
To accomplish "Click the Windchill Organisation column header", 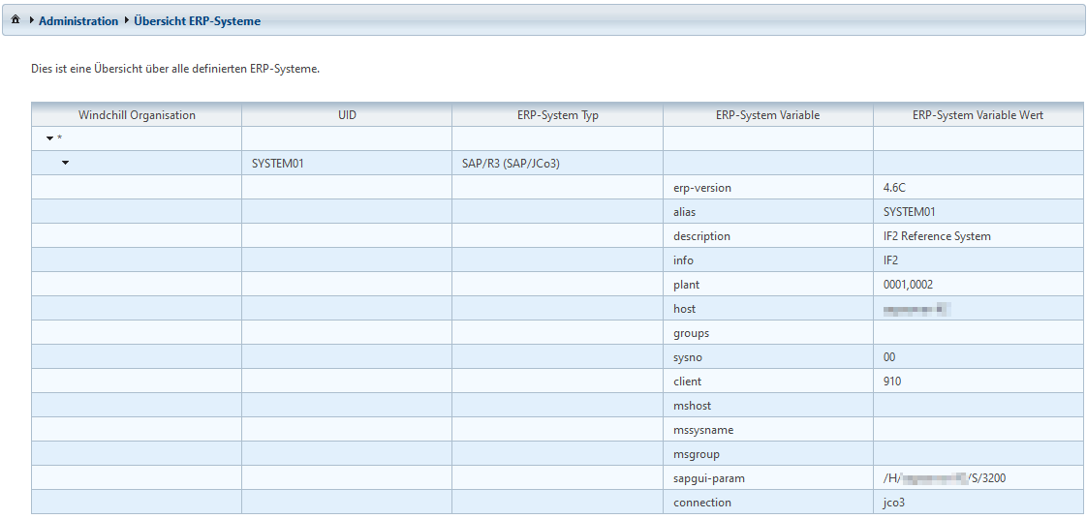I will pos(137,115).
